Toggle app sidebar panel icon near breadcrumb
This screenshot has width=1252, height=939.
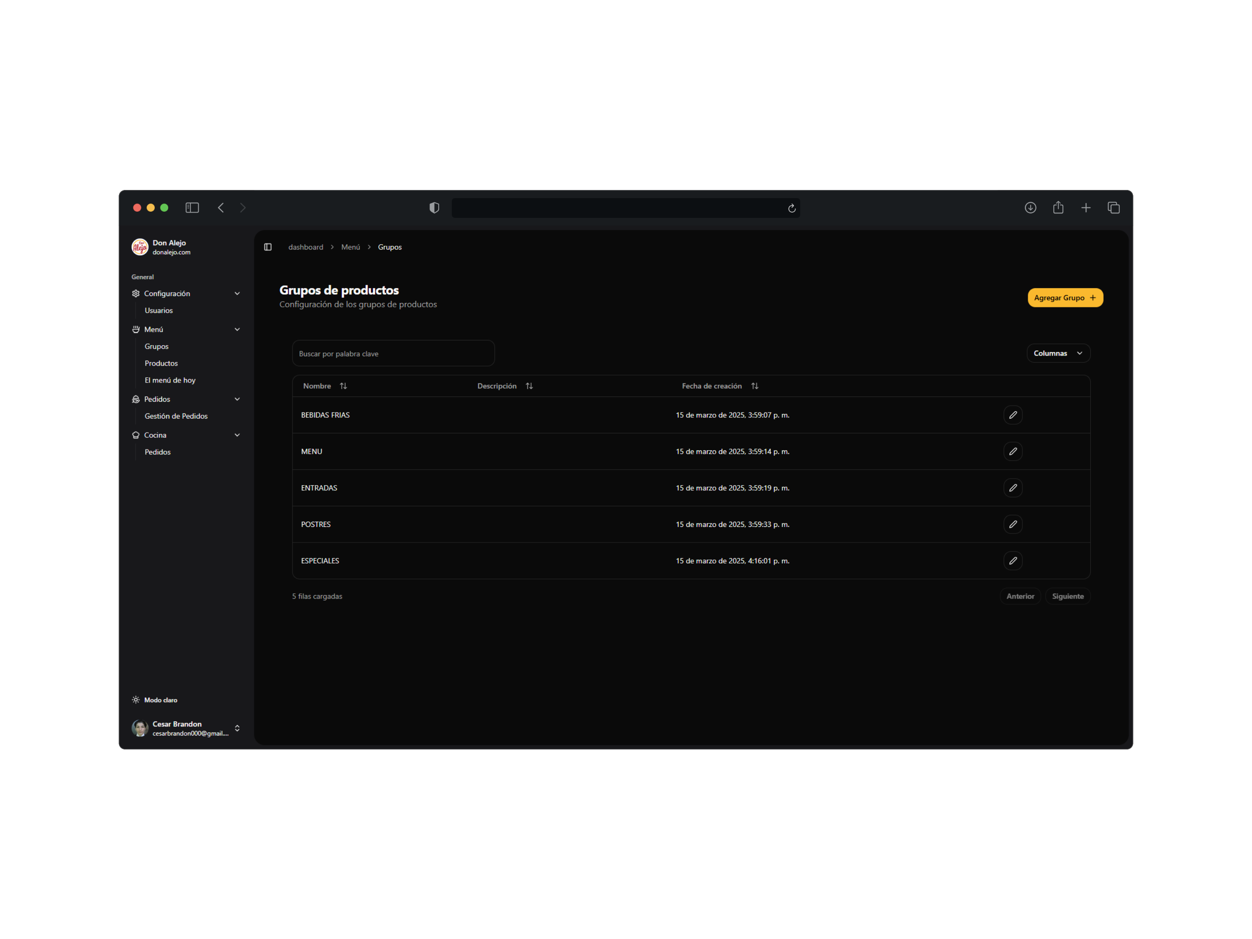[x=268, y=247]
